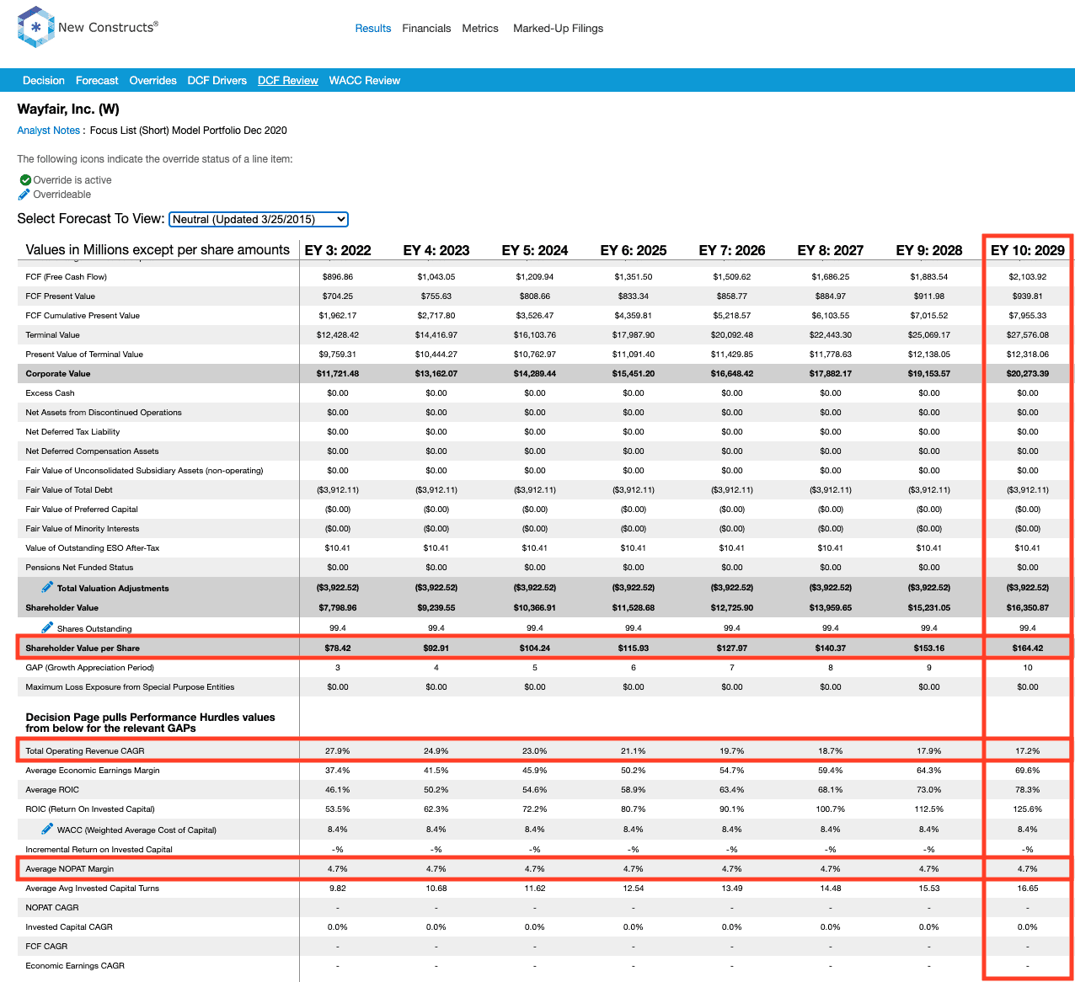The image size is (1075, 982).
Task: Click the EY 5: 2024 column header
Action: (x=535, y=250)
